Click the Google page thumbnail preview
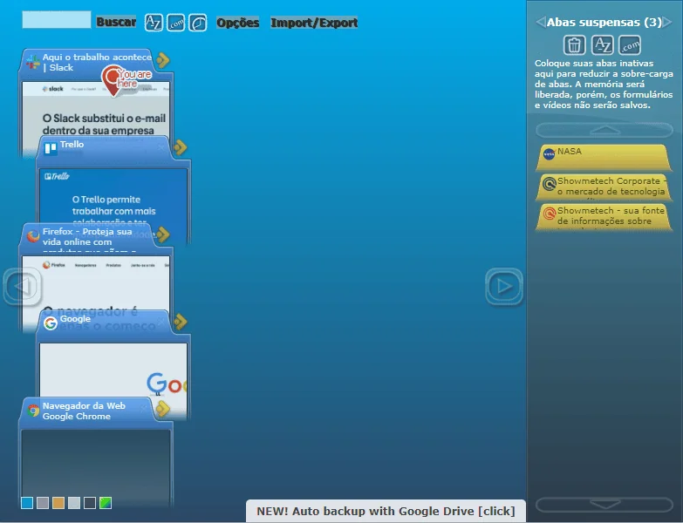The width and height of the screenshot is (683, 523). 113,372
